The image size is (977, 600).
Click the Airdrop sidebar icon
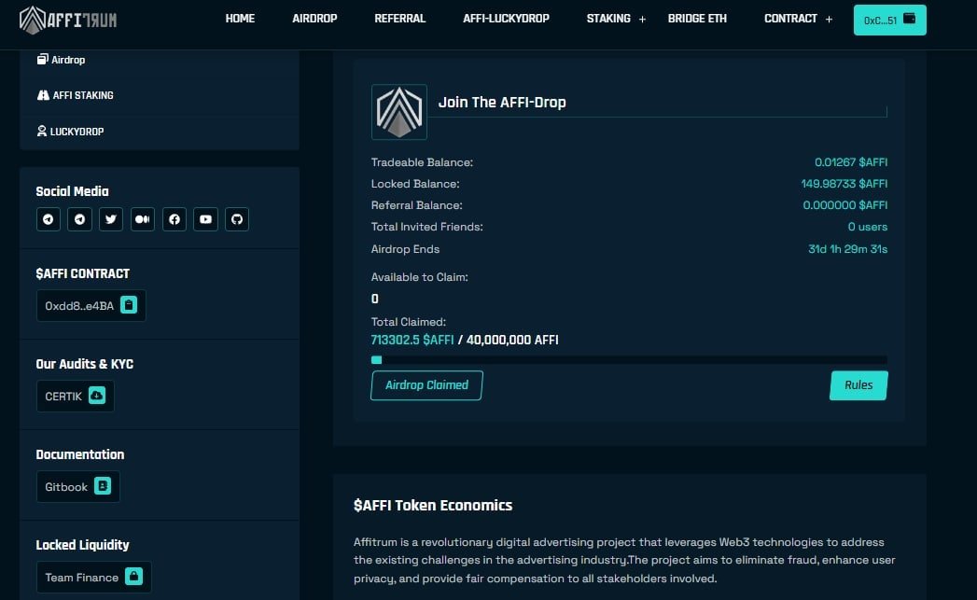tap(42, 59)
